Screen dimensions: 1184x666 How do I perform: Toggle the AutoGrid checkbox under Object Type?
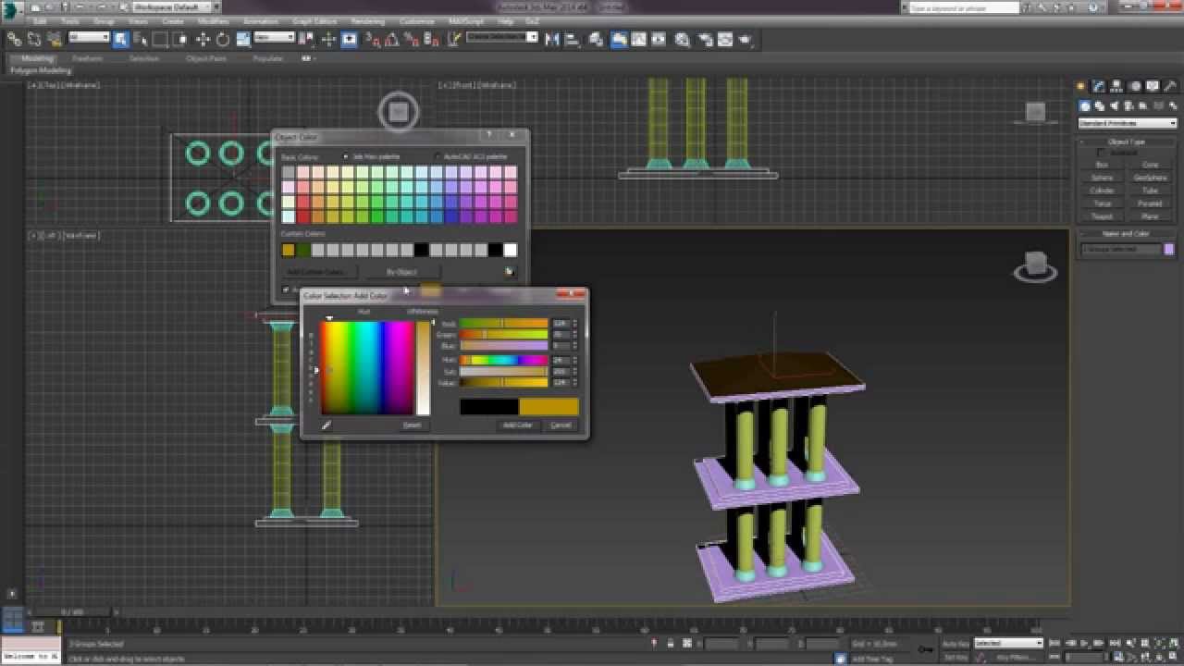[1101, 153]
